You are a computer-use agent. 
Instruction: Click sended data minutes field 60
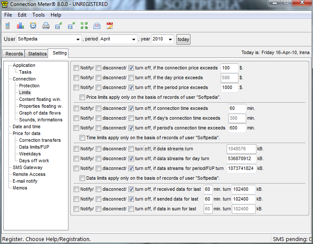coord(208,199)
